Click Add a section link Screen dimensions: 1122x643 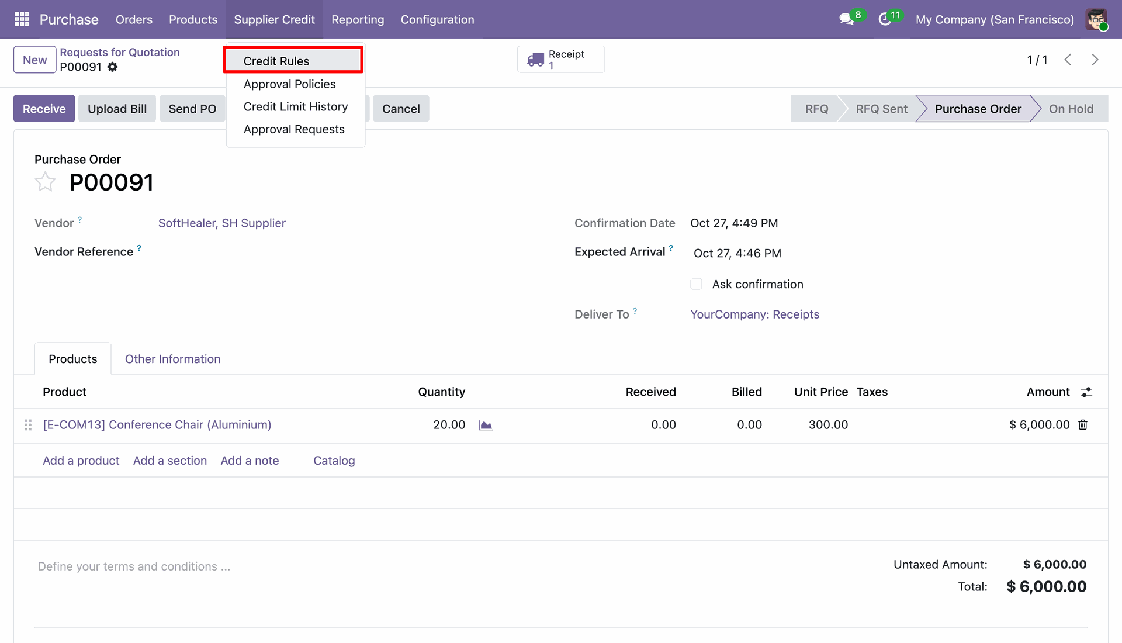[169, 461]
